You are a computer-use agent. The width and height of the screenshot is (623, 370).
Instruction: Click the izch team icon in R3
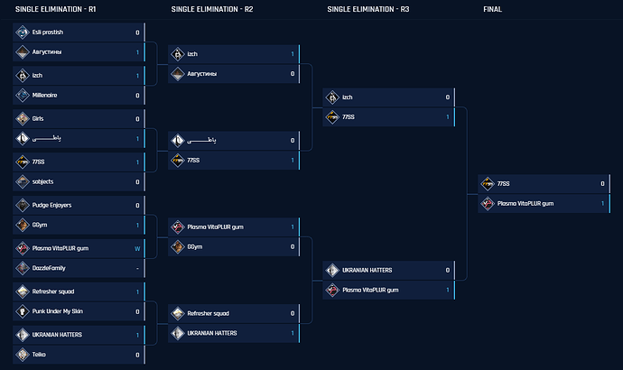[332, 97]
